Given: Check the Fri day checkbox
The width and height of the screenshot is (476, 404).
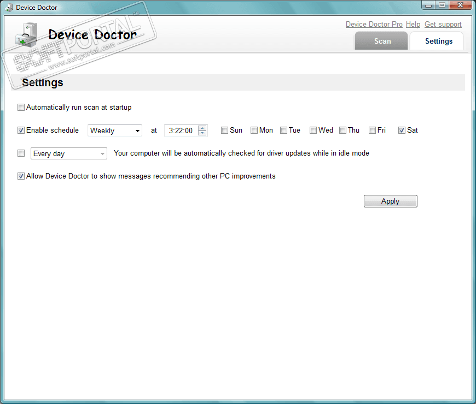Looking at the screenshot, I should pyautogui.click(x=372, y=130).
